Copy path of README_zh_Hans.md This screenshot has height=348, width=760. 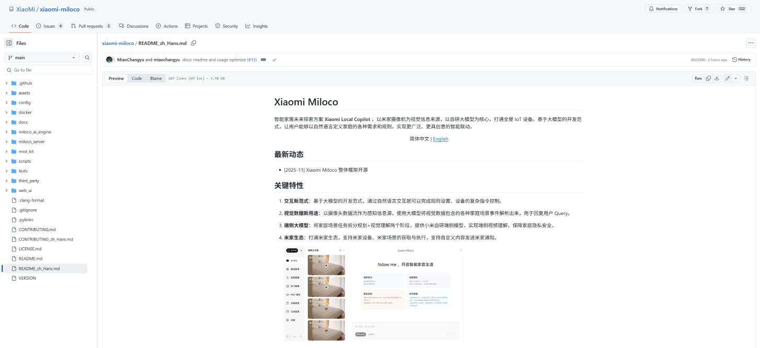(193, 43)
